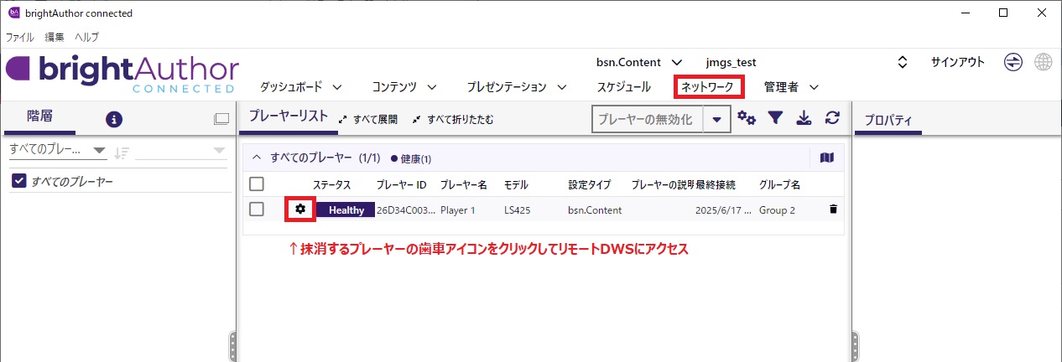The height and width of the screenshot is (362, 1062).
Task: Go to ネットワーク tab
Action: click(x=709, y=86)
